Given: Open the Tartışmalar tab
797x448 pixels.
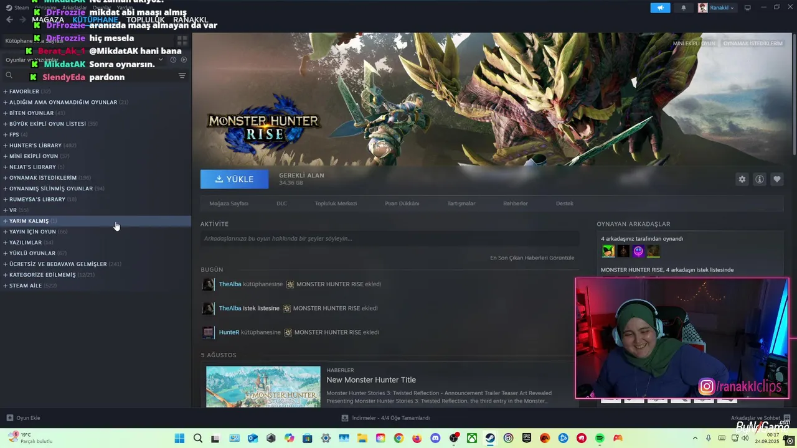Looking at the screenshot, I should coord(461,203).
